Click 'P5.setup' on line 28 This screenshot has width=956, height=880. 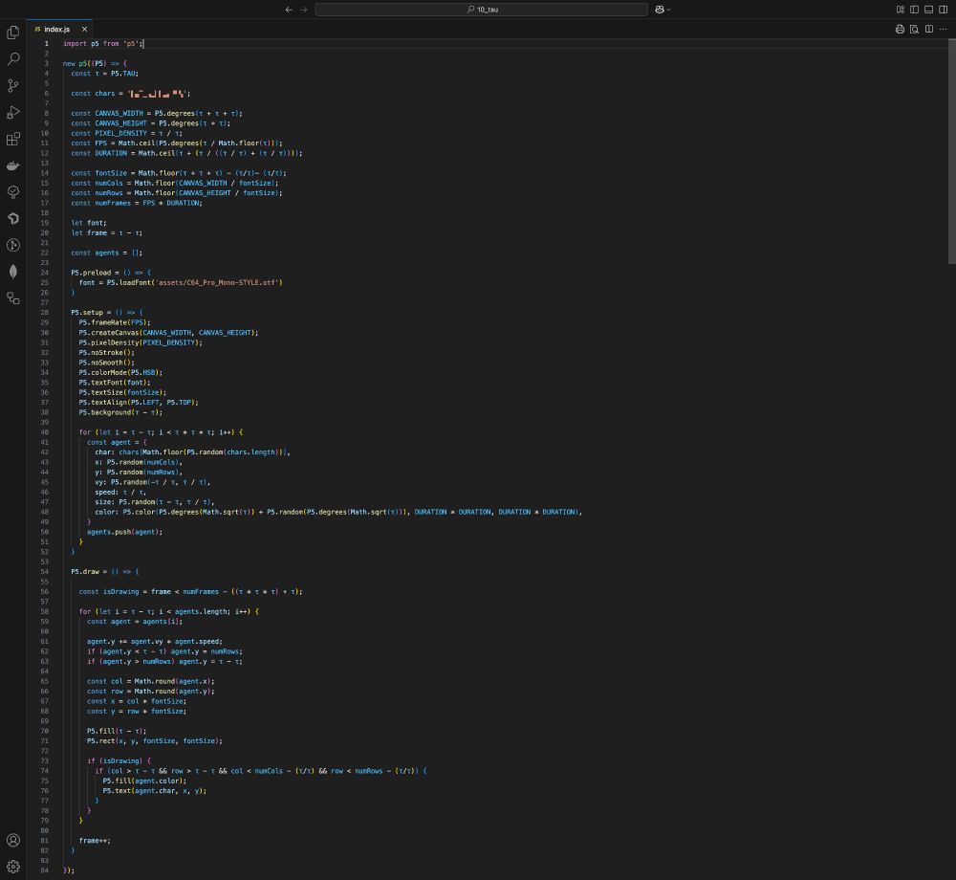pyautogui.click(x=87, y=312)
